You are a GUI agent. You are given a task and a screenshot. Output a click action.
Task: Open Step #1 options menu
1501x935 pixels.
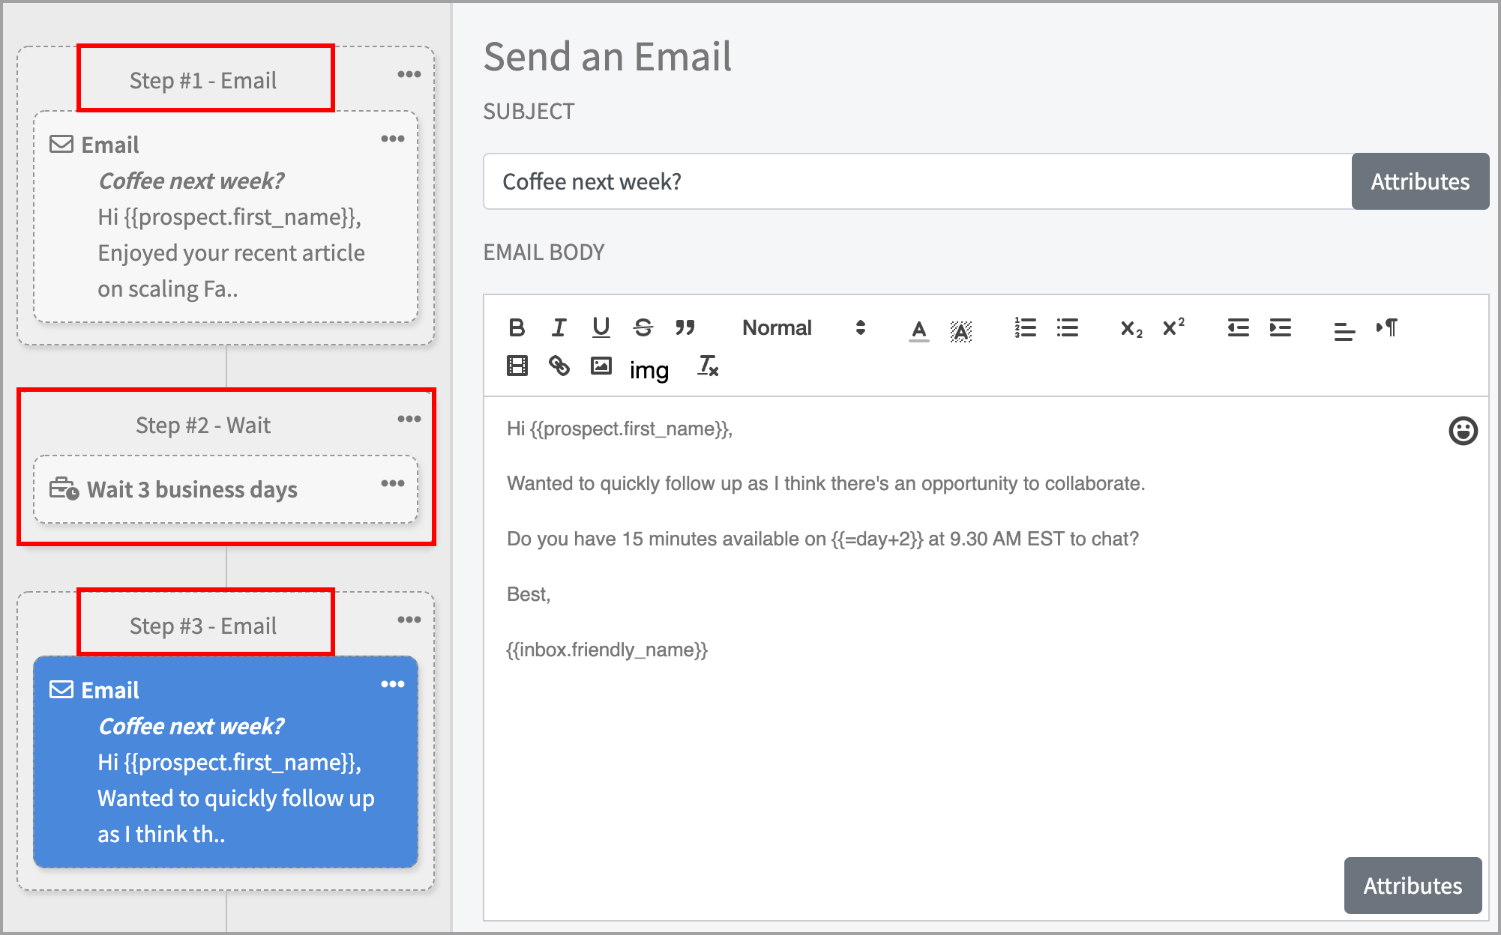pyautogui.click(x=409, y=74)
